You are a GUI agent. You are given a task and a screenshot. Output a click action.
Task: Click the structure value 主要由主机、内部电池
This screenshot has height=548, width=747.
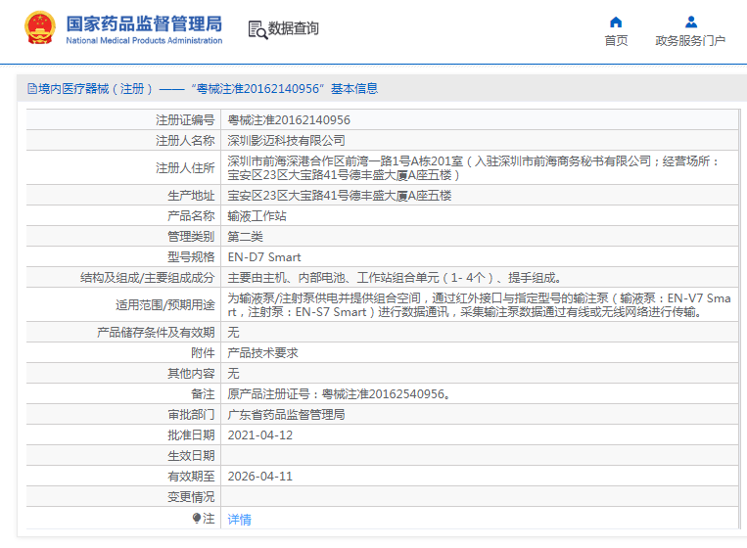(x=395, y=278)
